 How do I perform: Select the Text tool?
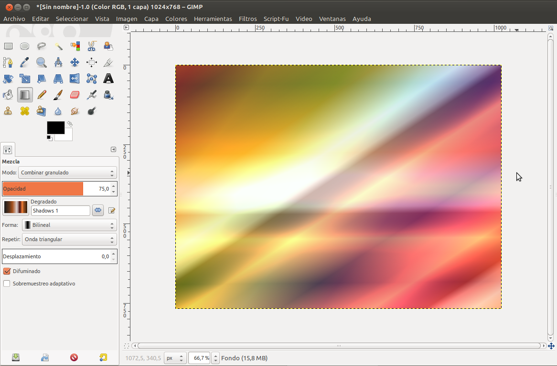coord(108,79)
